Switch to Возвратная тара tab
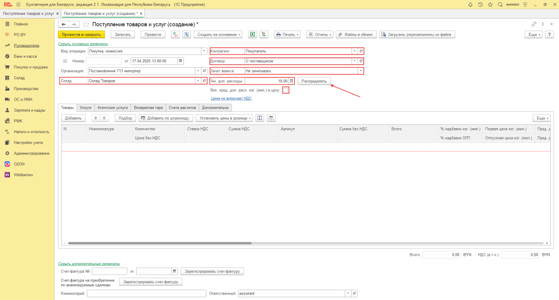Image resolution: width=559 pixels, height=300 pixels. (148, 107)
